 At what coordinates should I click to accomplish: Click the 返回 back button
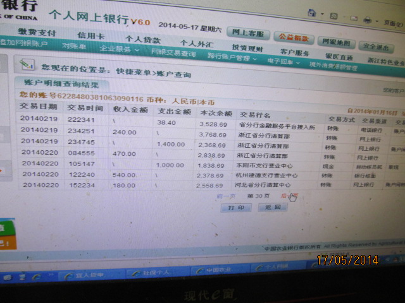coord(273,207)
